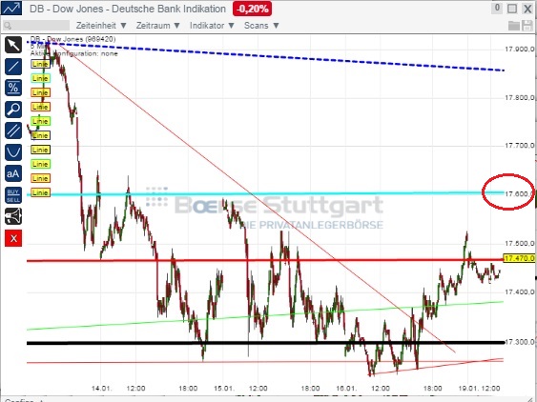Click the 17.300,0 price axis label
Screen dimensions: 537x402
coord(519,342)
